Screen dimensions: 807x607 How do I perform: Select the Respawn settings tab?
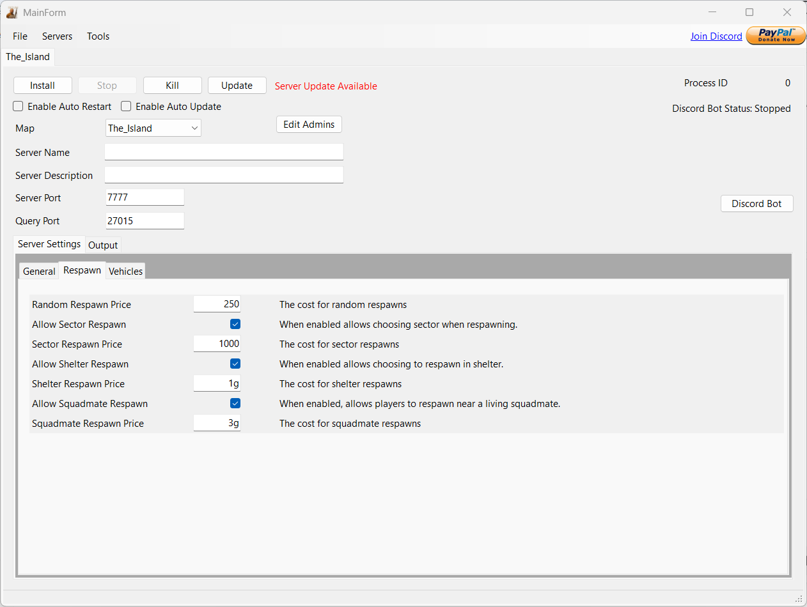click(x=82, y=270)
